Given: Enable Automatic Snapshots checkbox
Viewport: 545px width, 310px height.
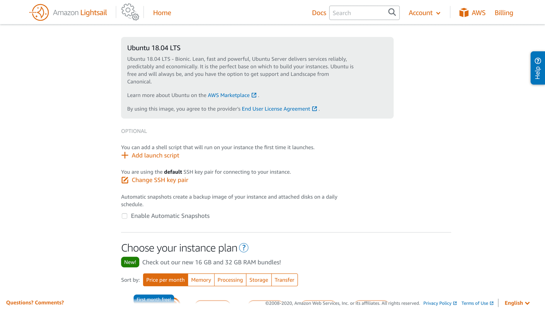Looking at the screenshot, I should point(125,216).
